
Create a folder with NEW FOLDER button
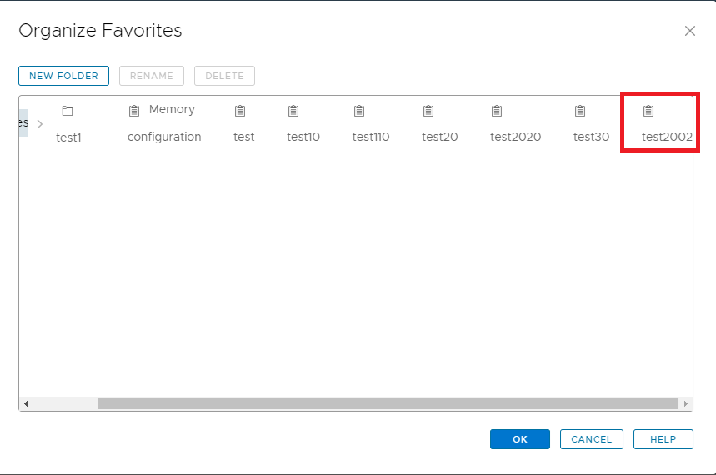[x=63, y=76]
